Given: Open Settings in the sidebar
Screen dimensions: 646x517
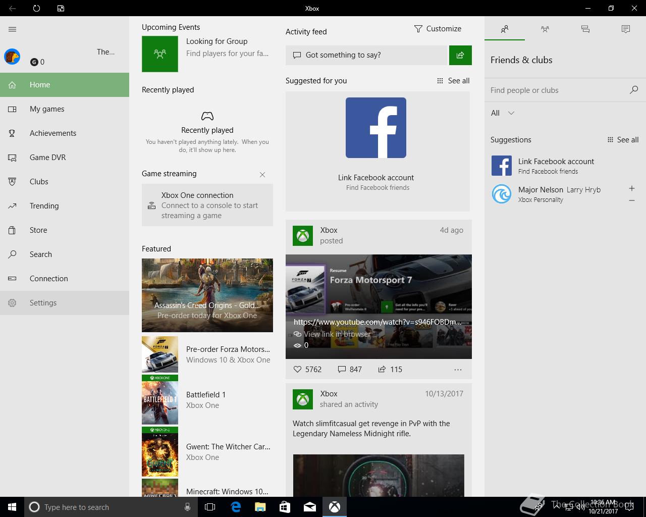Looking at the screenshot, I should pyautogui.click(x=65, y=303).
